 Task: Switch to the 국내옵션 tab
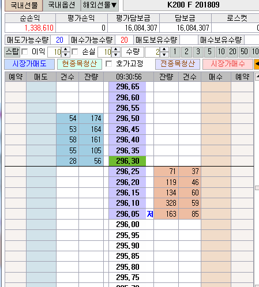click(x=61, y=5)
